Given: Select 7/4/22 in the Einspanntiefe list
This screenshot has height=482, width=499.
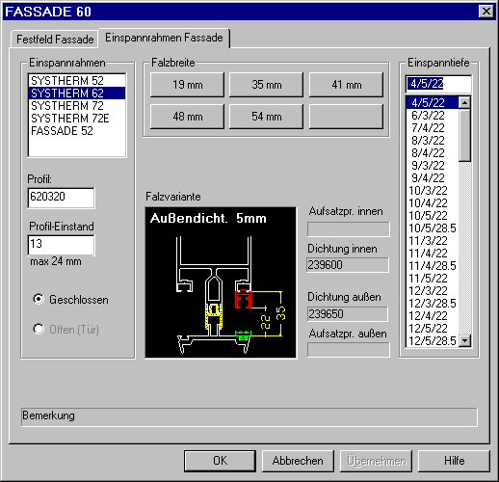Looking at the screenshot, I should (433, 128).
